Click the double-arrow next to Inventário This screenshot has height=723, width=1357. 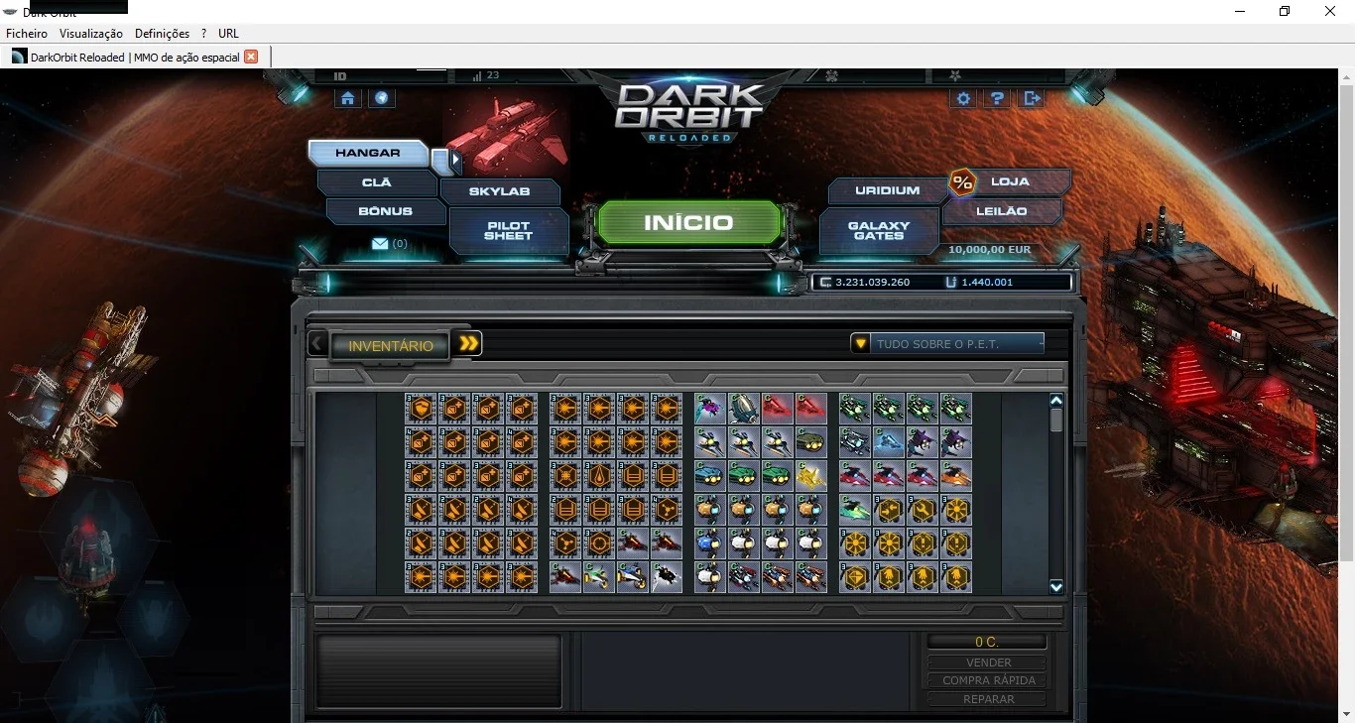(x=468, y=343)
